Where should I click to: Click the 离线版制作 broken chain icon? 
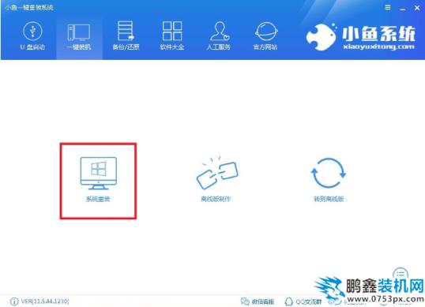click(216, 173)
